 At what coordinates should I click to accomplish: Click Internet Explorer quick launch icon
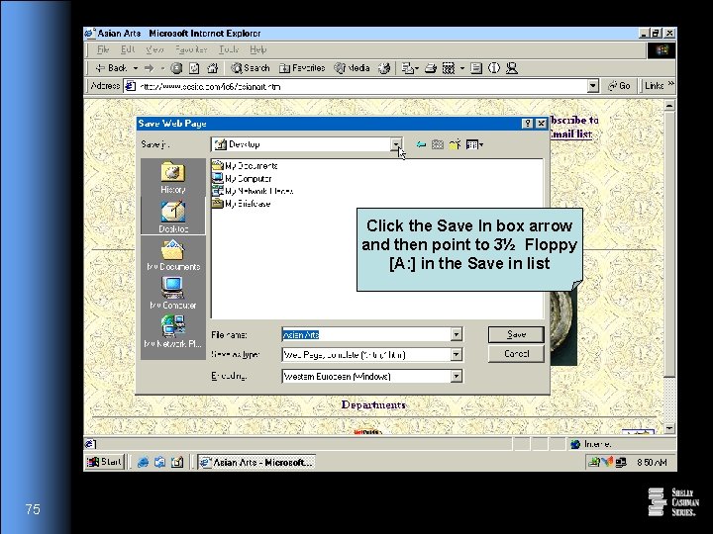(x=143, y=462)
